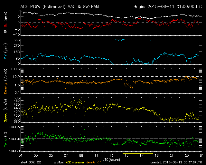Click the '03' hour tick label
The image size is (206, 165).
(36, 156)
